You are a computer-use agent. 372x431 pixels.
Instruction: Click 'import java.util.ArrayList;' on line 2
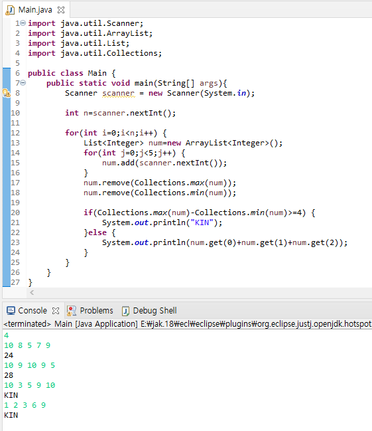pos(90,33)
